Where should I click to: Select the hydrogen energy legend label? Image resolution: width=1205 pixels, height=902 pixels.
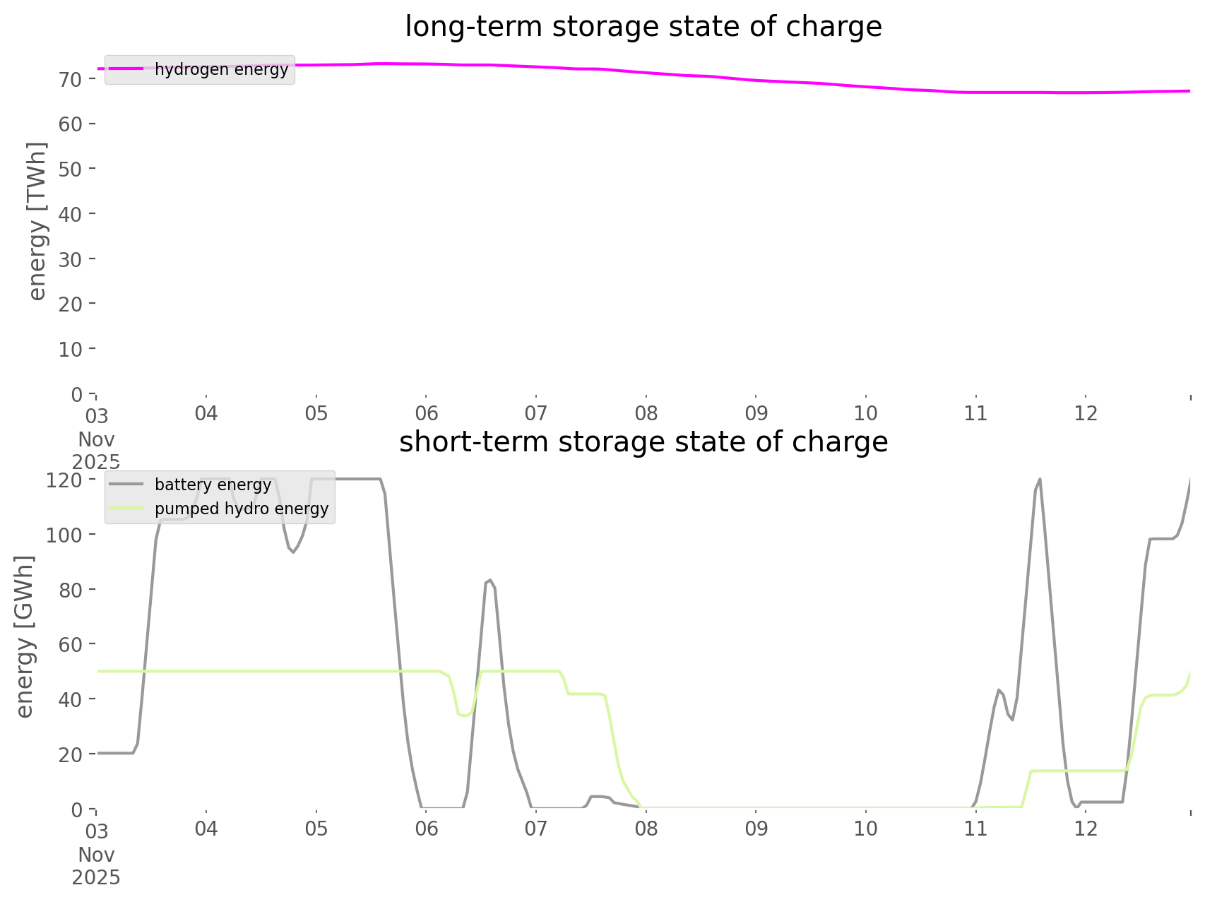(x=221, y=69)
